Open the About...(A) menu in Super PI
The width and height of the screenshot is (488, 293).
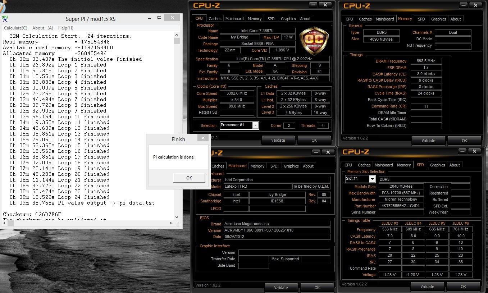click(43, 28)
